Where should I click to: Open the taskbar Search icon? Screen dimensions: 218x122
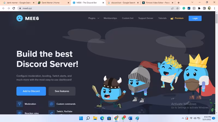pyautogui.click(x=88, y=118)
